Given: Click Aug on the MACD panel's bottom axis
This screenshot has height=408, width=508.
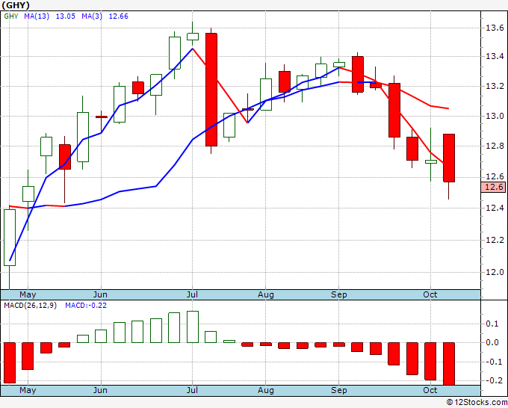Looking at the screenshot, I should coord(266,390).
